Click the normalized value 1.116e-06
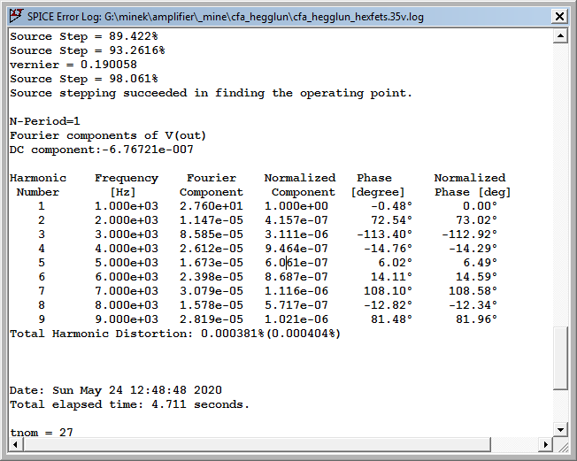This screenshot has height=461, width=577. pyautogui.click(x=296, y=291)
